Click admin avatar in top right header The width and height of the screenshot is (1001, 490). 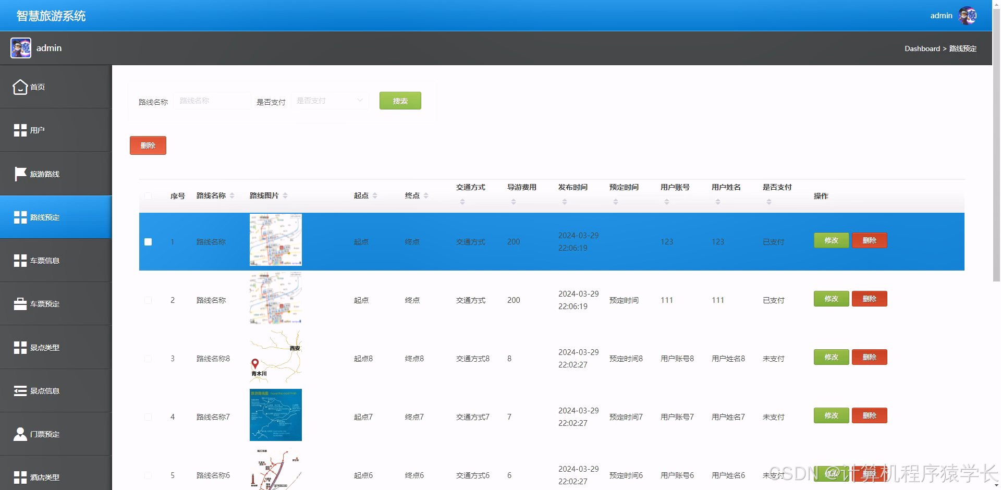[967, 16]
